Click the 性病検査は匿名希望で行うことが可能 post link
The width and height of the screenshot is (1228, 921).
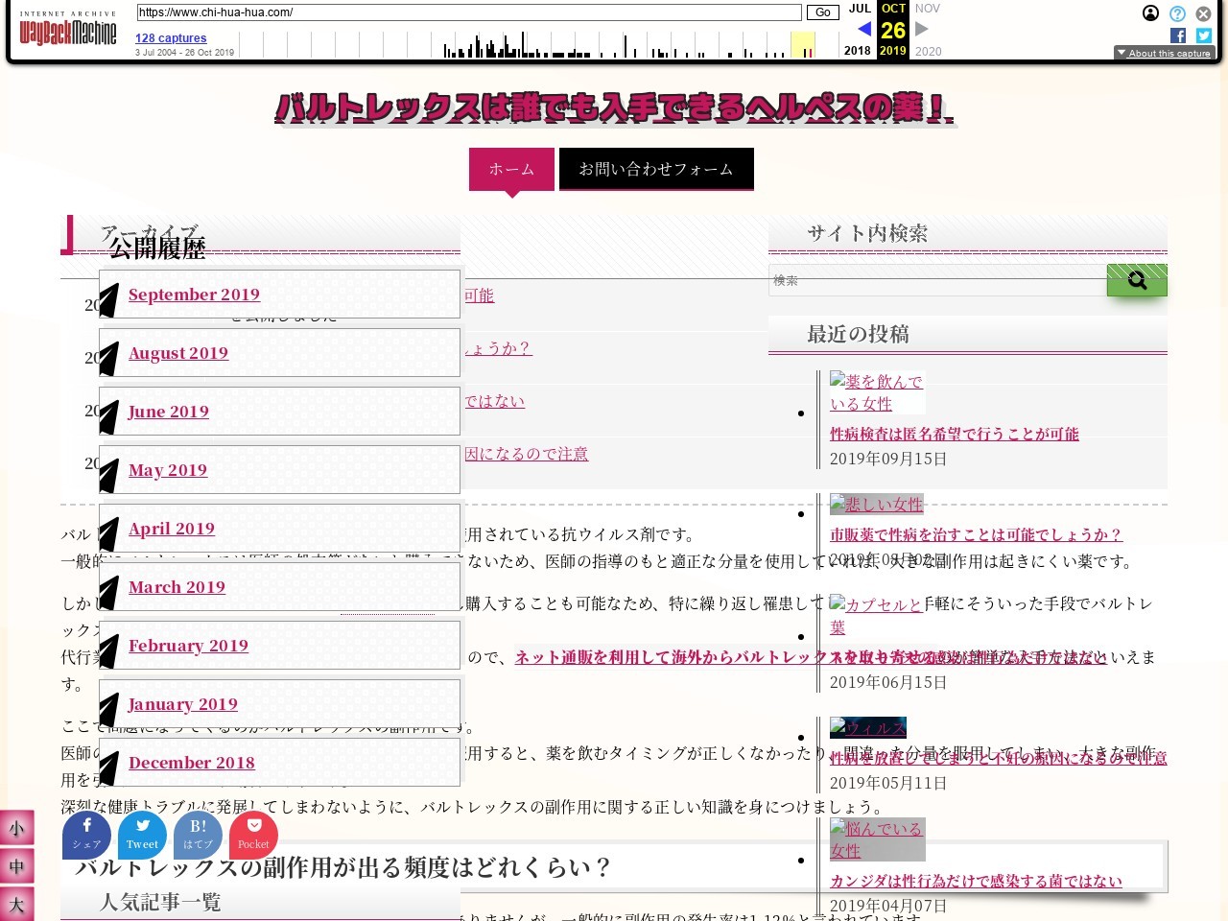coord(955,434)
